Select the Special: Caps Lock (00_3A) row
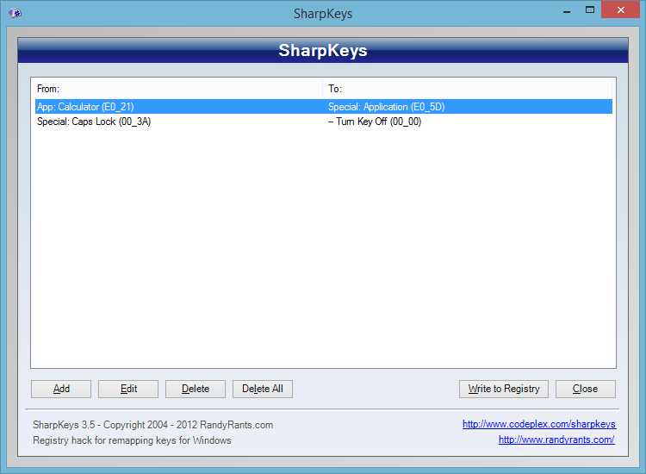 coord(324,122)
